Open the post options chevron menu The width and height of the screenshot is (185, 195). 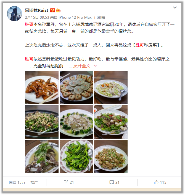(175, 8)
